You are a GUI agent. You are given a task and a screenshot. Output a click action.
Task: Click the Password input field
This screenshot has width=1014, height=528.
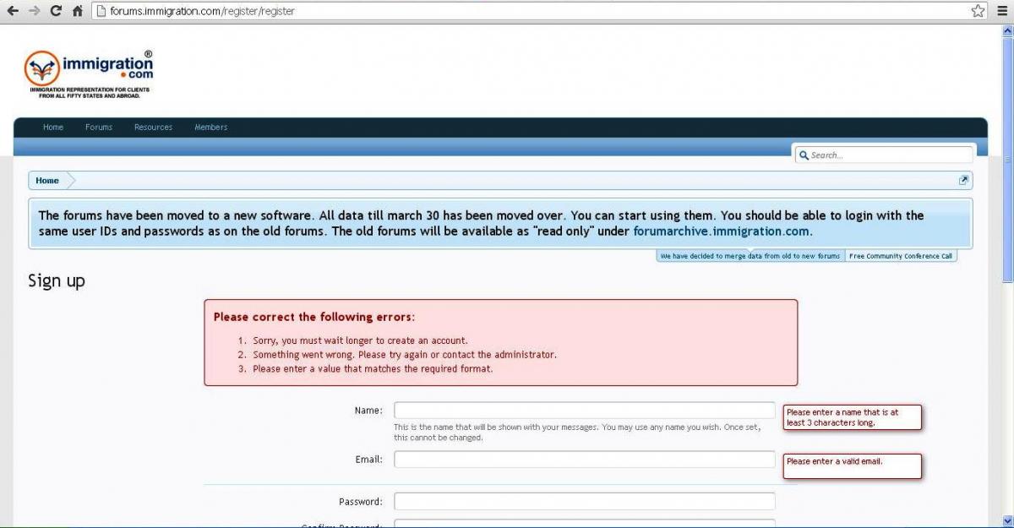point(585,502)
